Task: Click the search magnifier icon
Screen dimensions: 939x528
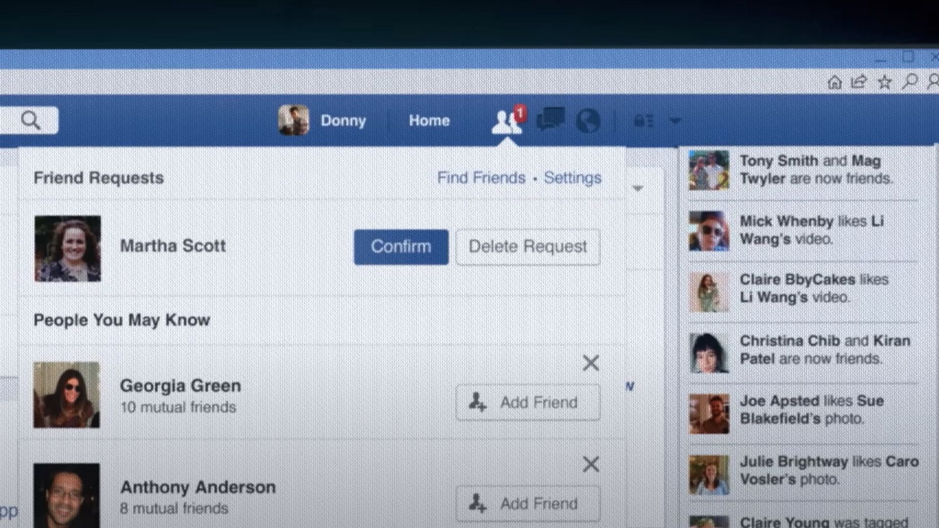Action: (x=31, y=120)
